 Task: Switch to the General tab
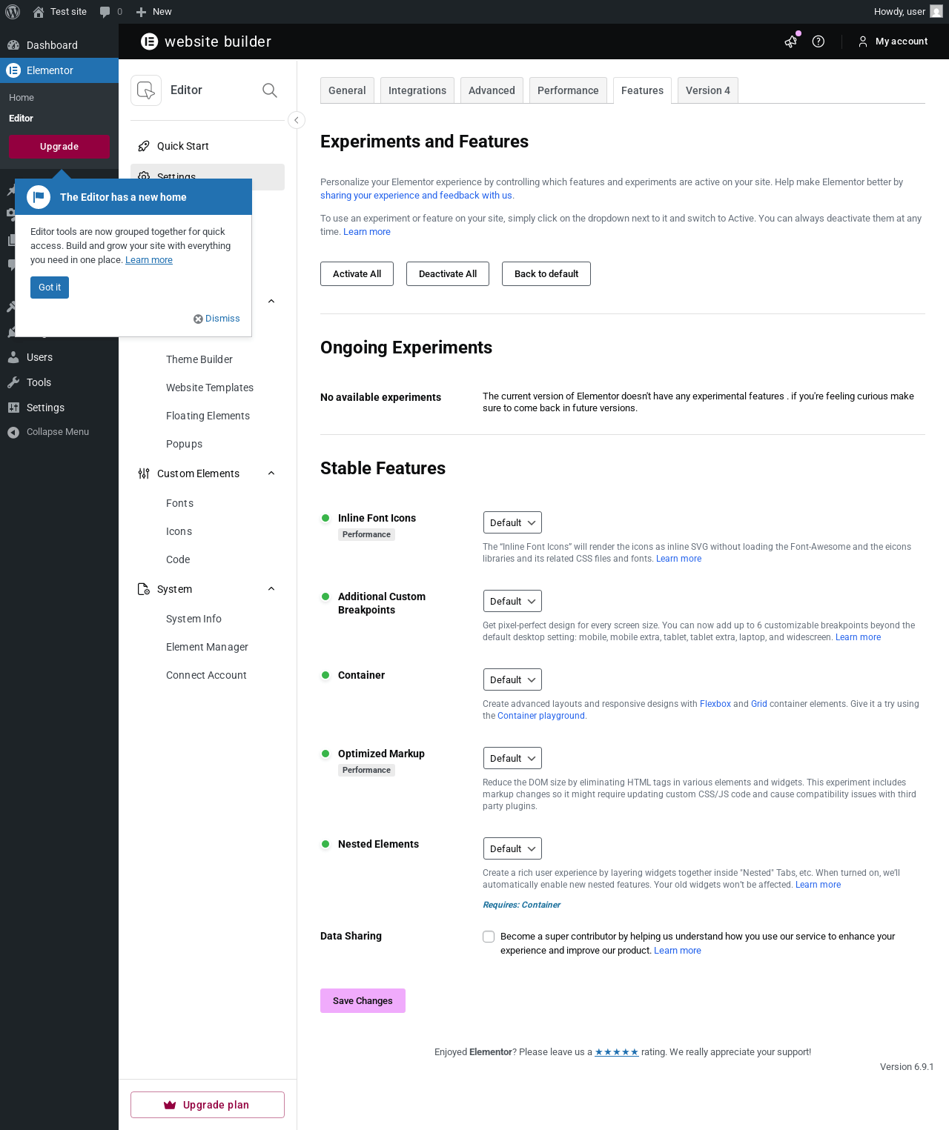[x=347, y=90]
